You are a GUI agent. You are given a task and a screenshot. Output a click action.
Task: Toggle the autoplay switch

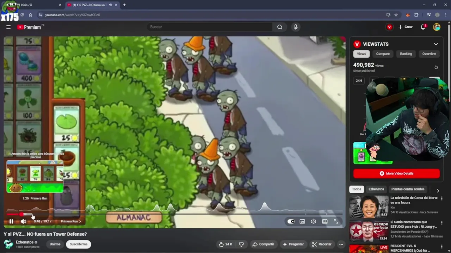(x=291, y=221)
